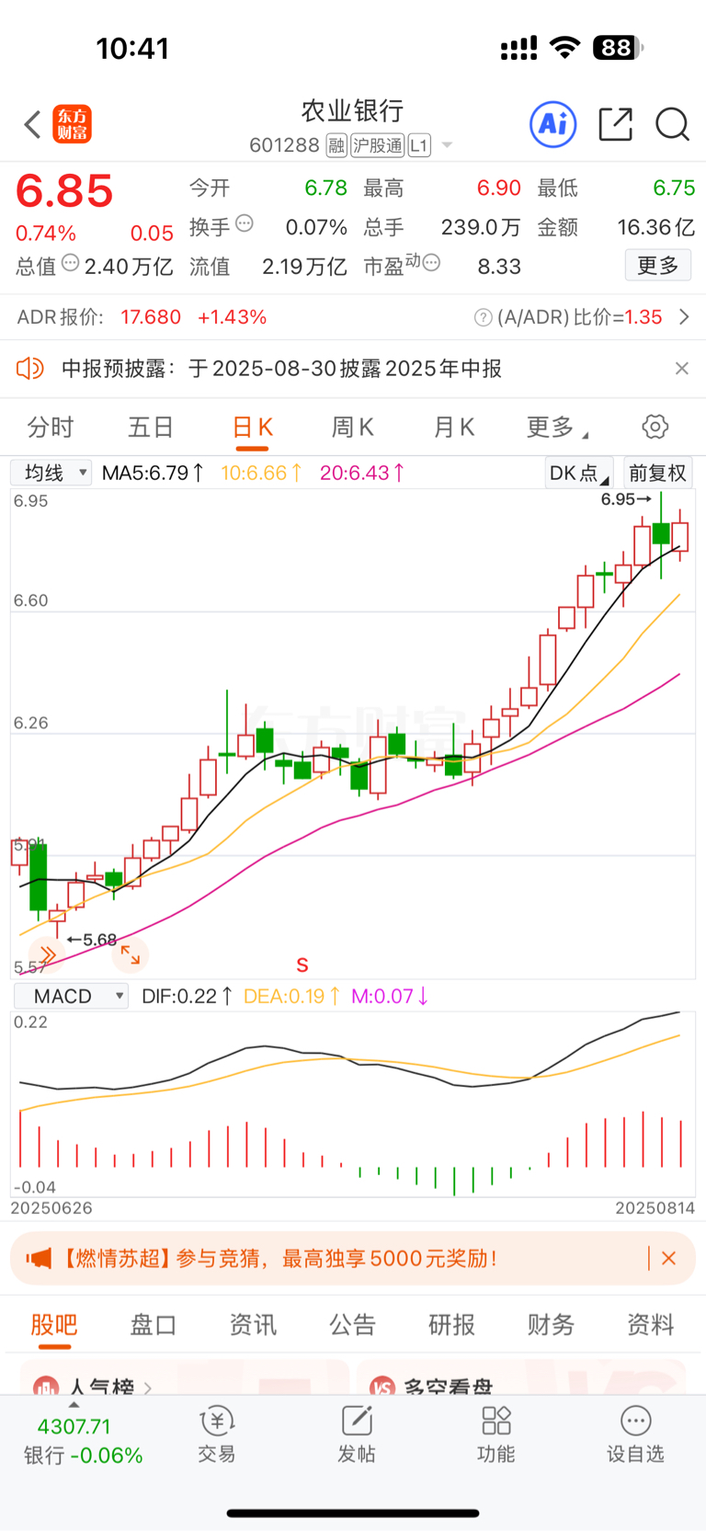The width and height of the screenshot is (706, 1531).
Task: Tap the DEA:0.19 value
Action: point(291,996)
